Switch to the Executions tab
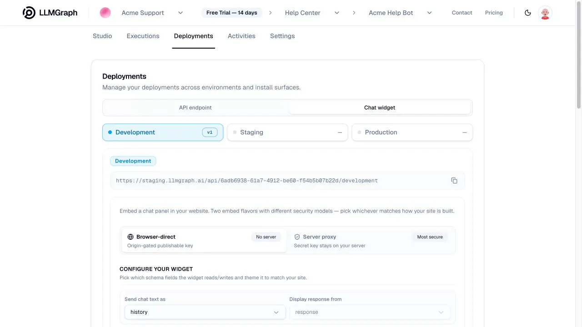 point(143,36)
